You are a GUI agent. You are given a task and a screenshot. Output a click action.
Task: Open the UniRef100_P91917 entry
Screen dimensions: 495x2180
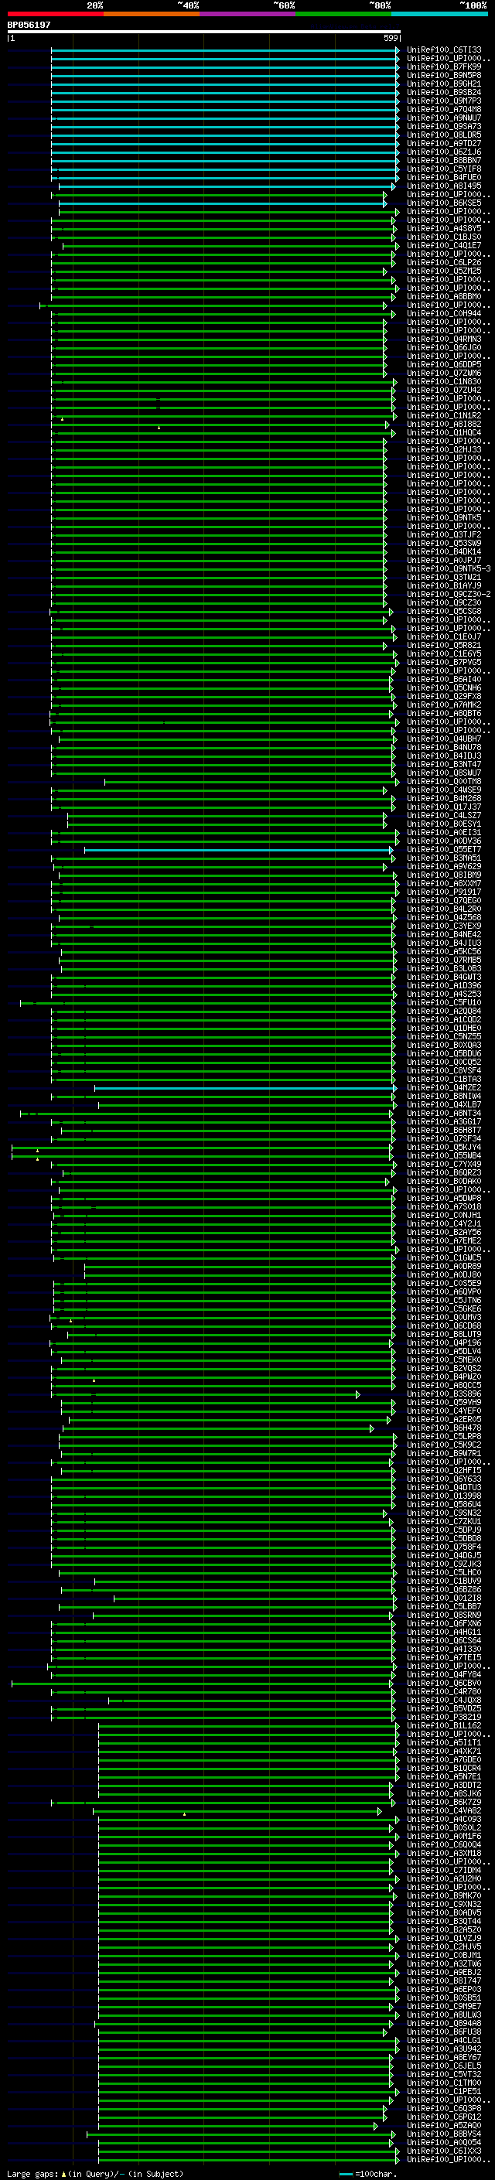tap(444, 892)
